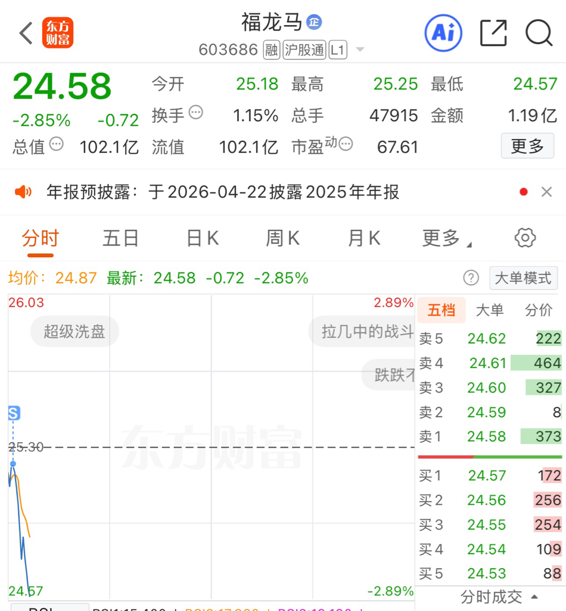Switch to the 日K tab
The height and width of the screenshot is (611, 566).
click(x=203, y=239)
